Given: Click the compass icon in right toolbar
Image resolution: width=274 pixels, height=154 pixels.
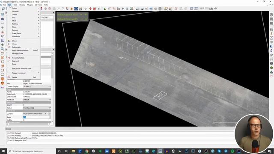Looking at the screenshot, I should click(271, 38).
